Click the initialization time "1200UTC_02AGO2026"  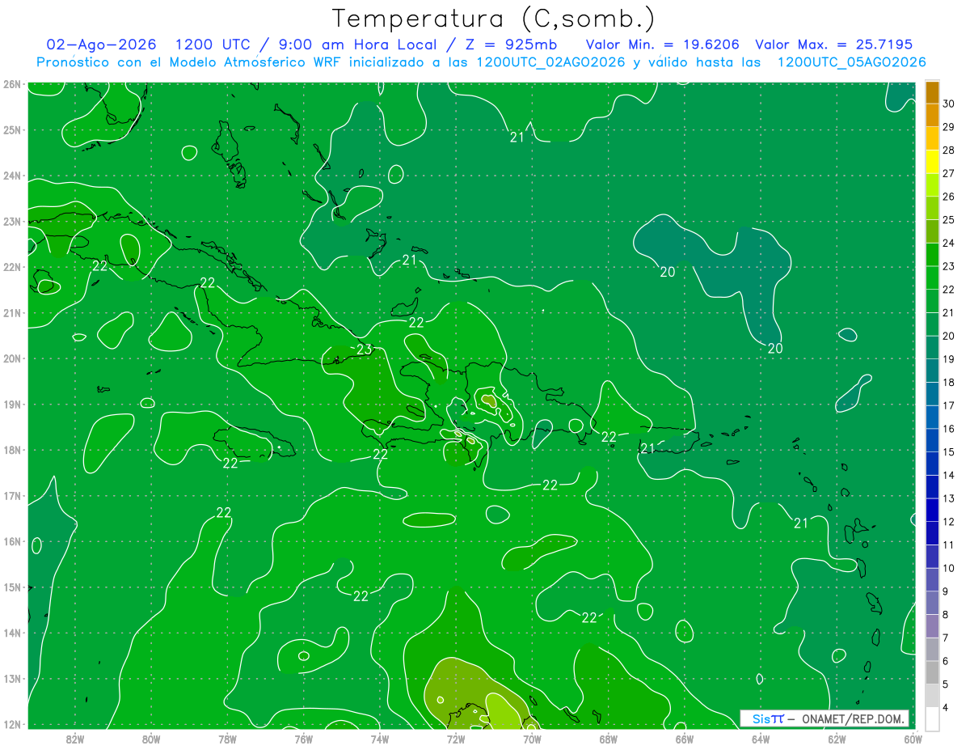[x=550, y=62]
